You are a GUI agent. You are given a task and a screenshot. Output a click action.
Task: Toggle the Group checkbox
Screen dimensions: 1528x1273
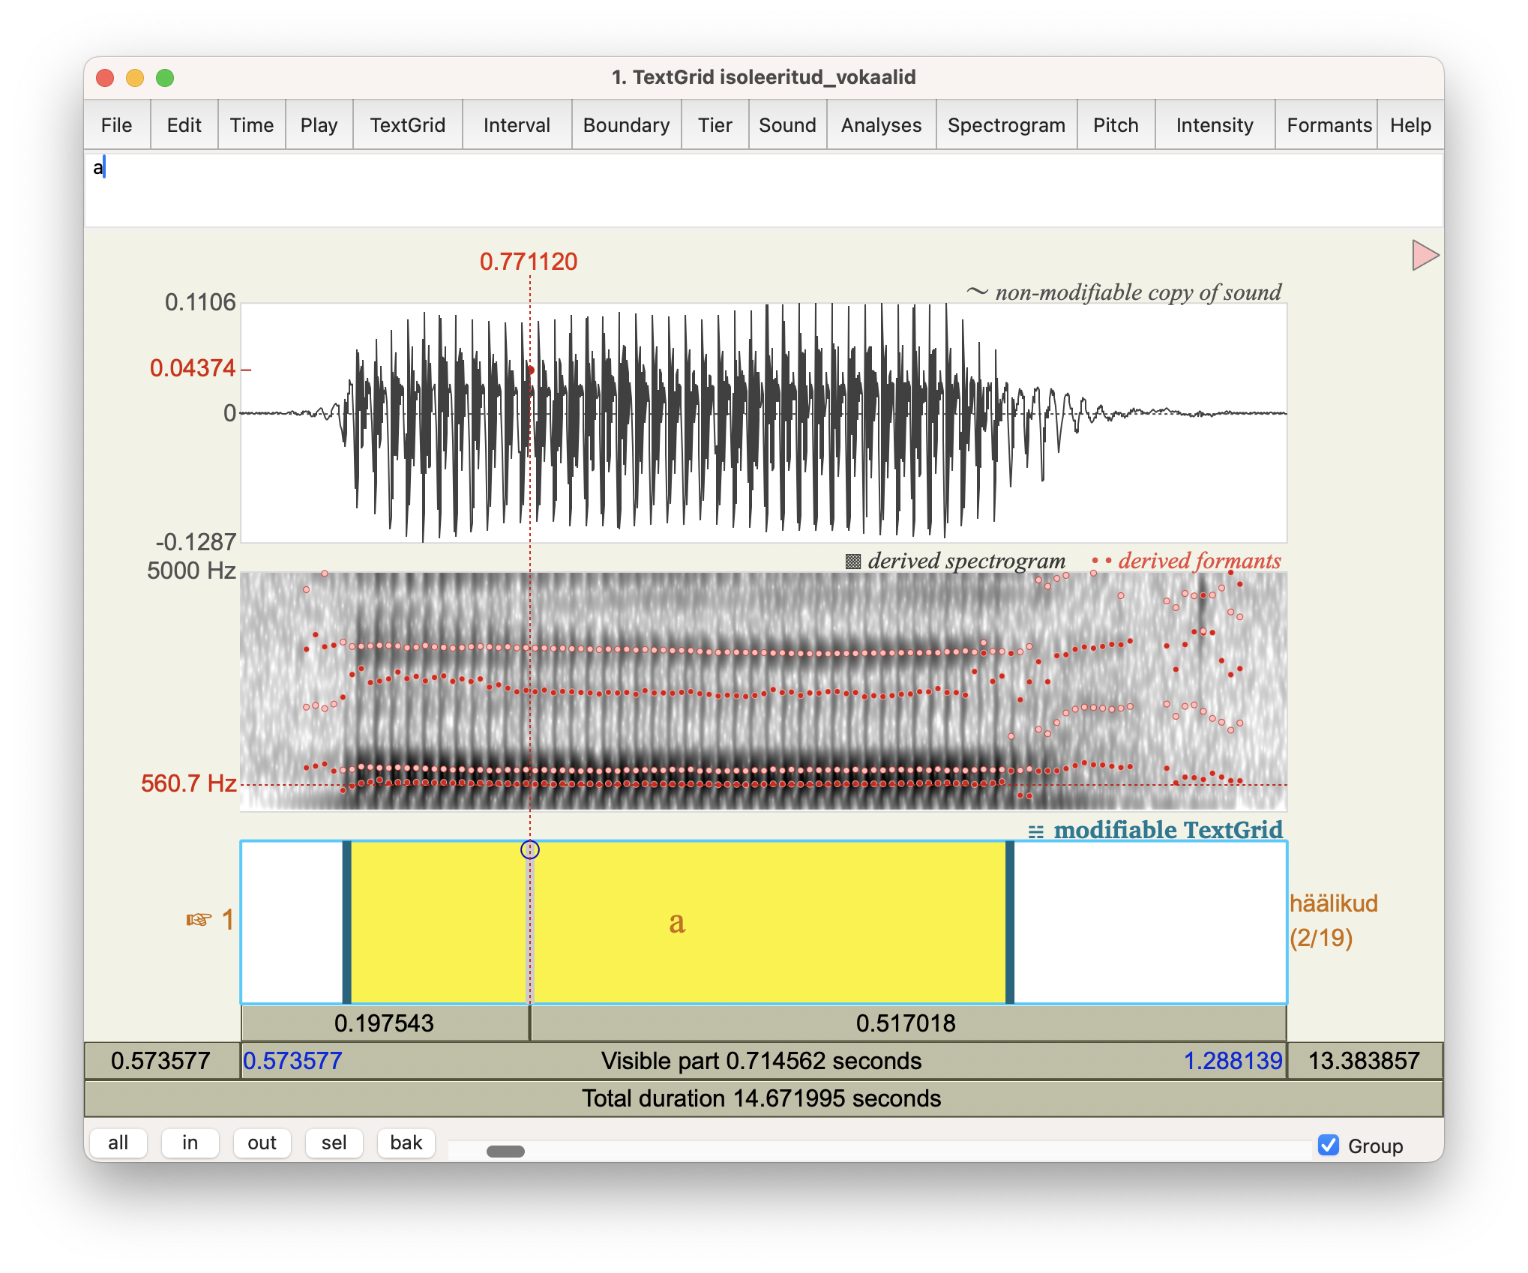[1329, 1146]
